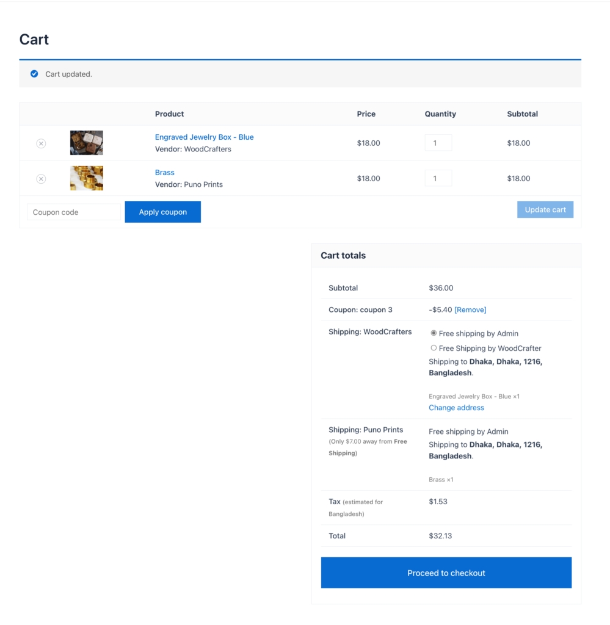Viewport: 610px width, 625px height.
Task: Click the Brass product thumbnail
Action: click(x=86, y=178)
